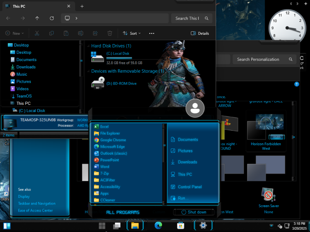Open Pictures from the Start menu right pane
Image resolution: width=310 pixels, height=232 pixels.
[x=182, y=151]
